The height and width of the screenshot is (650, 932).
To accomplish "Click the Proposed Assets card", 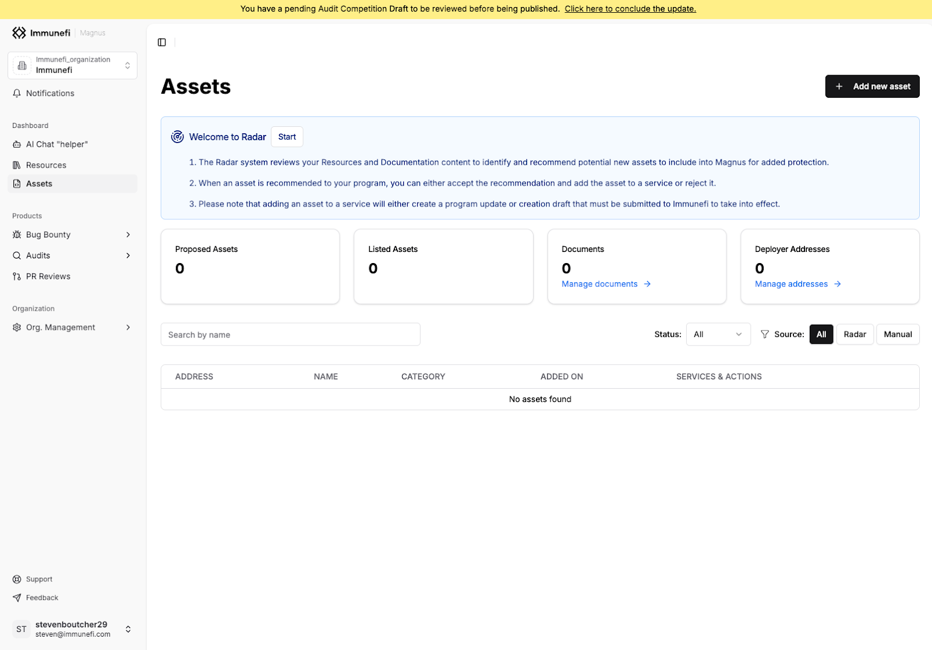I will (250, 267).
